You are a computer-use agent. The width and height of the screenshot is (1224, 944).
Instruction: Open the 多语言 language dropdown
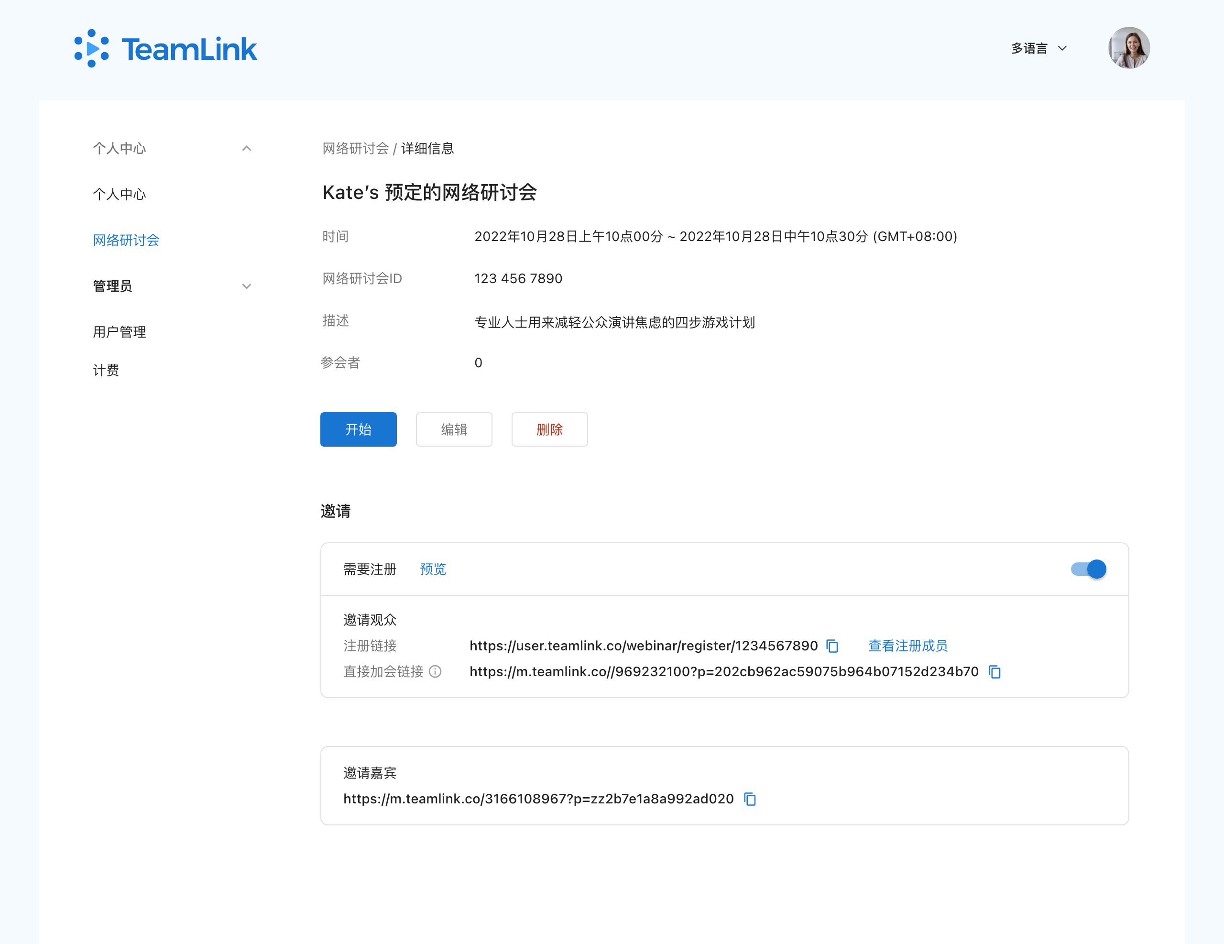[x=1038, y=49]
